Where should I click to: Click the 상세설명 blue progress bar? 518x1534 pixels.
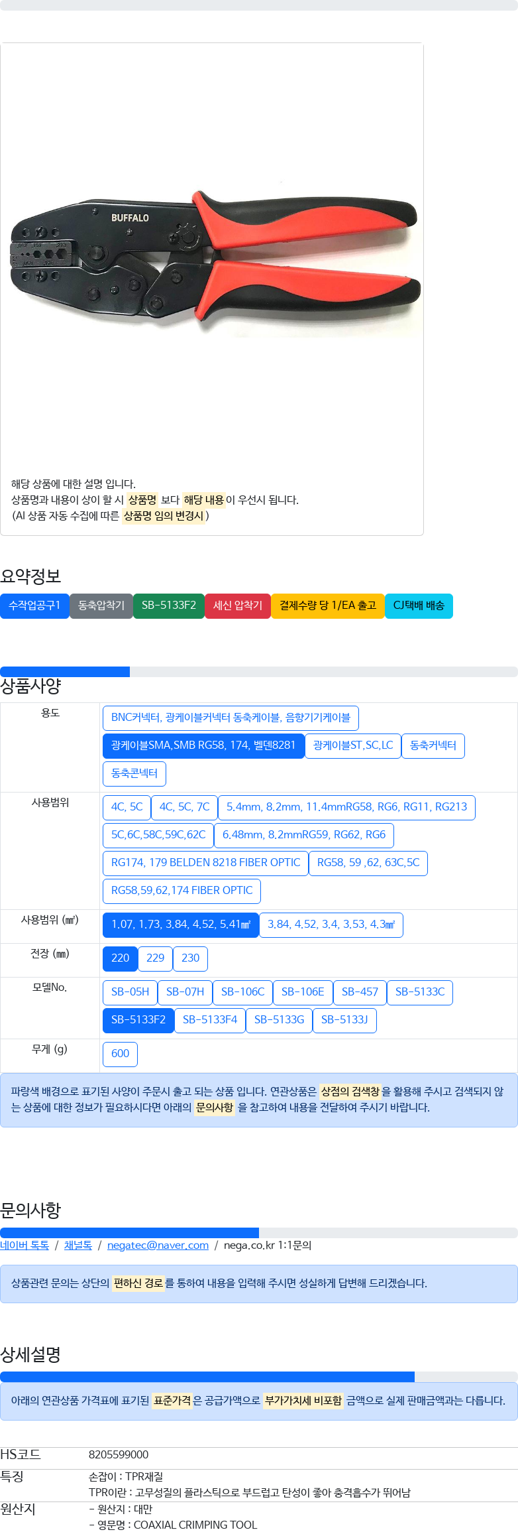(207, 1377)
